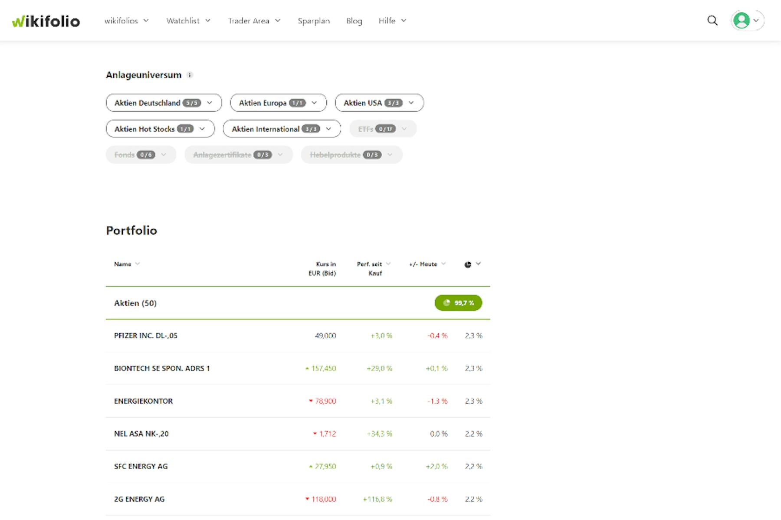The width and height of the screenshot is (781, 520).
Task: Click the Kurs in EUR (Bid) header
Action: click(x=322, y=268)
